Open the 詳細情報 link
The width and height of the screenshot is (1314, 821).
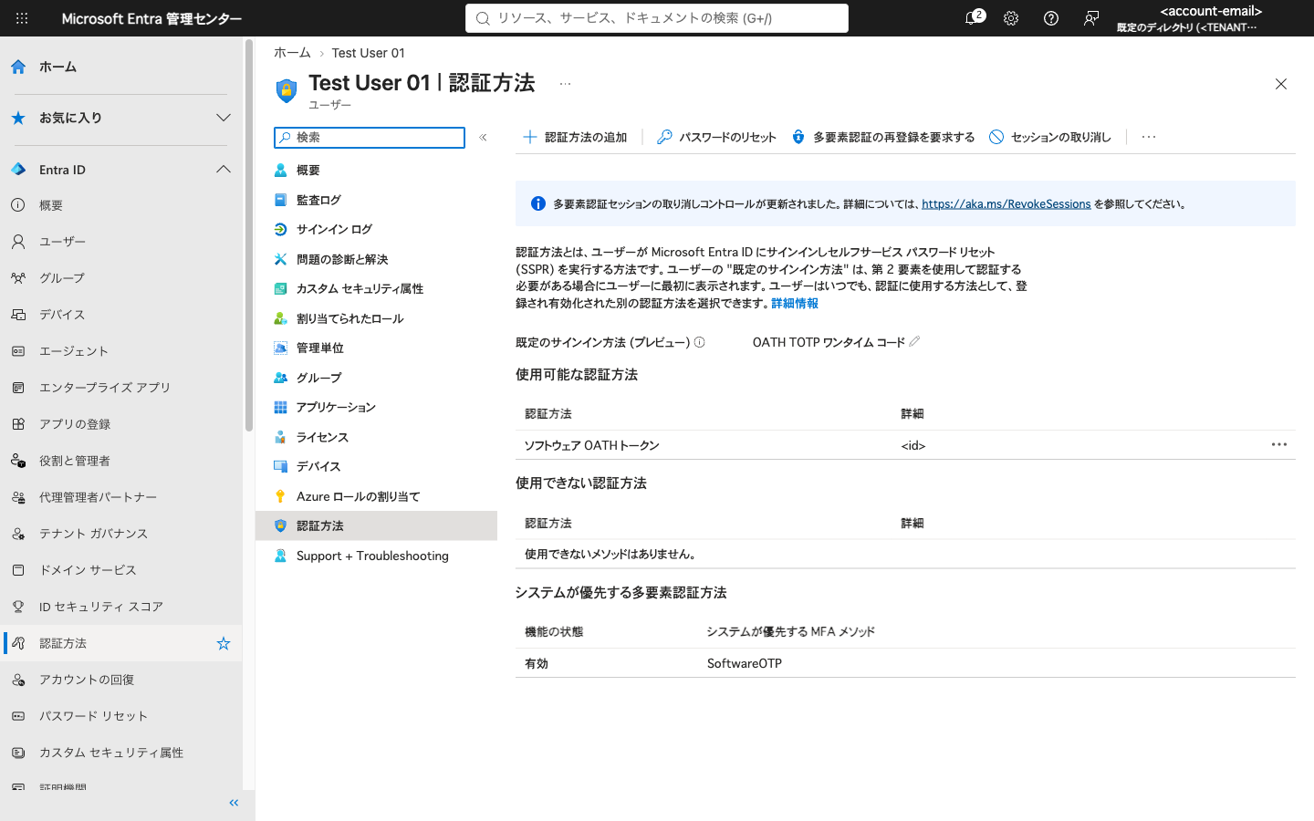click(x=795, y=304)
